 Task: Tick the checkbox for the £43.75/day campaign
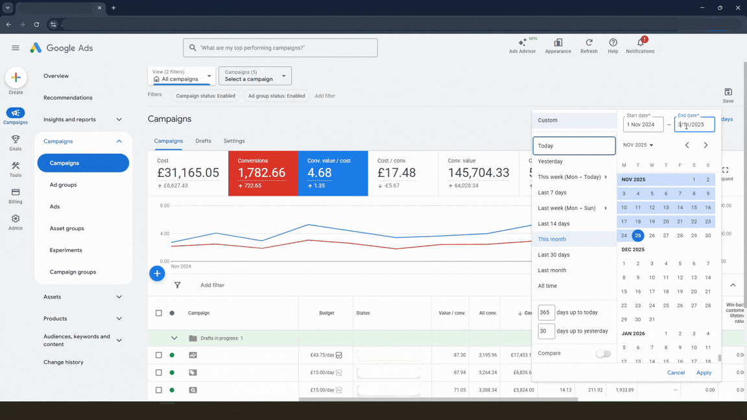click(159, 355)
